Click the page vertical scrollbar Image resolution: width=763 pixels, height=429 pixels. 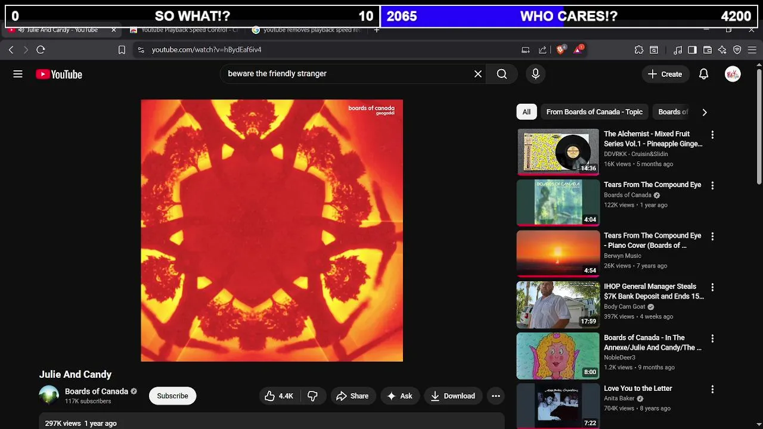tap(759, 128)
